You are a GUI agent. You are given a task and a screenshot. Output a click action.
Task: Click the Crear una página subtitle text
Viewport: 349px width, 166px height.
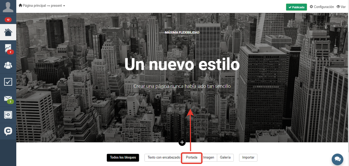point(182,86)
